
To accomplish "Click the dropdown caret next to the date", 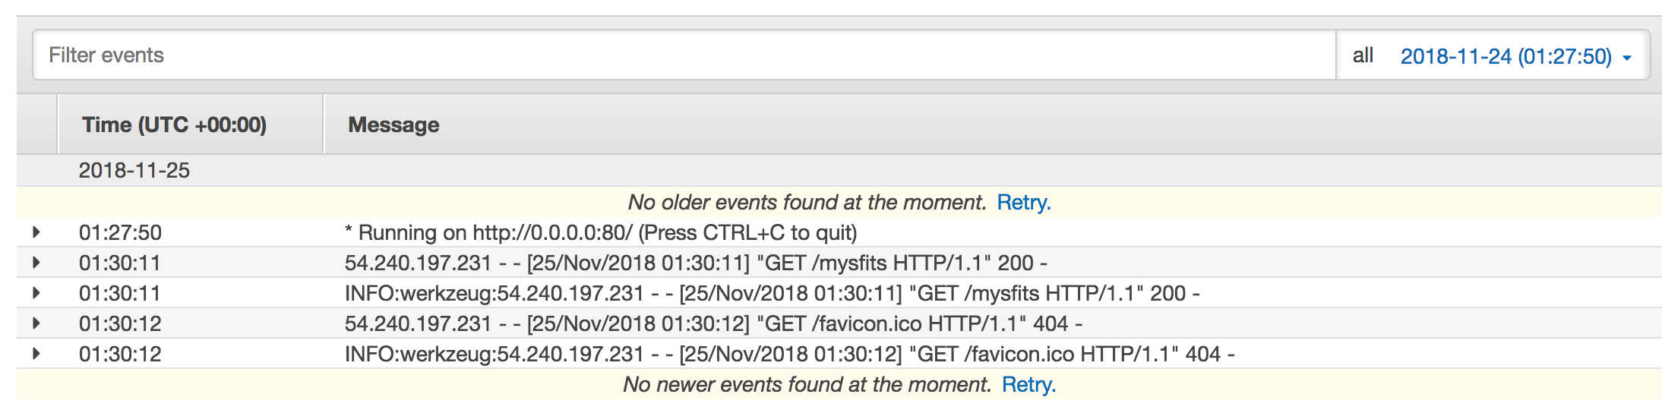I will [1626, 58].
